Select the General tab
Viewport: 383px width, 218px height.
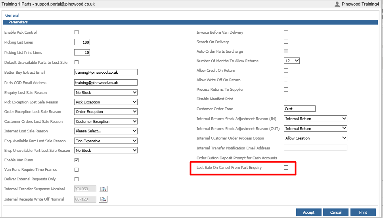pos(12,15)
